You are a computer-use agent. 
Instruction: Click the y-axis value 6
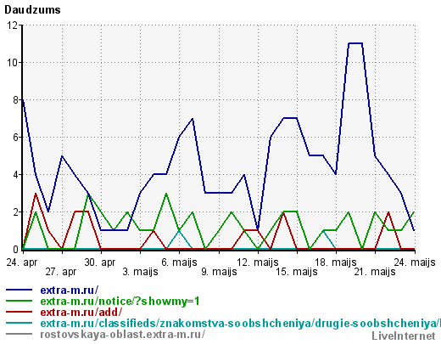click(15, 138)
